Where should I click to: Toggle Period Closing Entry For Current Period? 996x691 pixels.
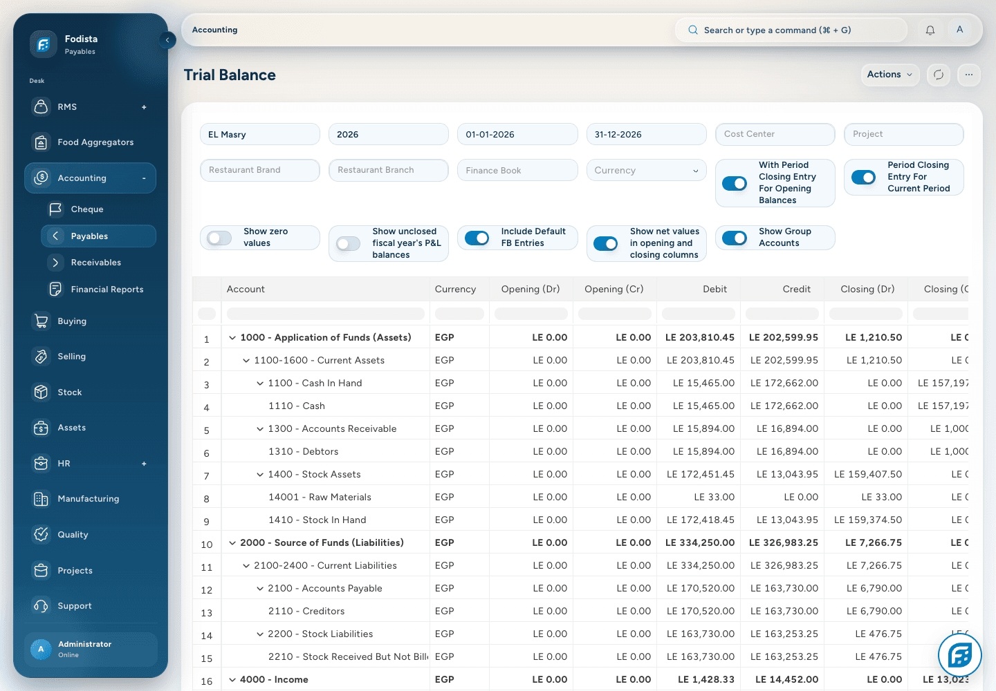coord(863,177)
